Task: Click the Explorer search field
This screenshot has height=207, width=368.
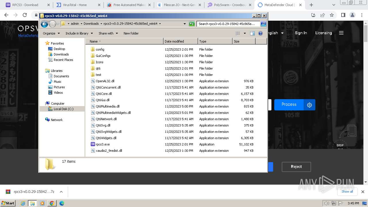Action: [228, 24]
